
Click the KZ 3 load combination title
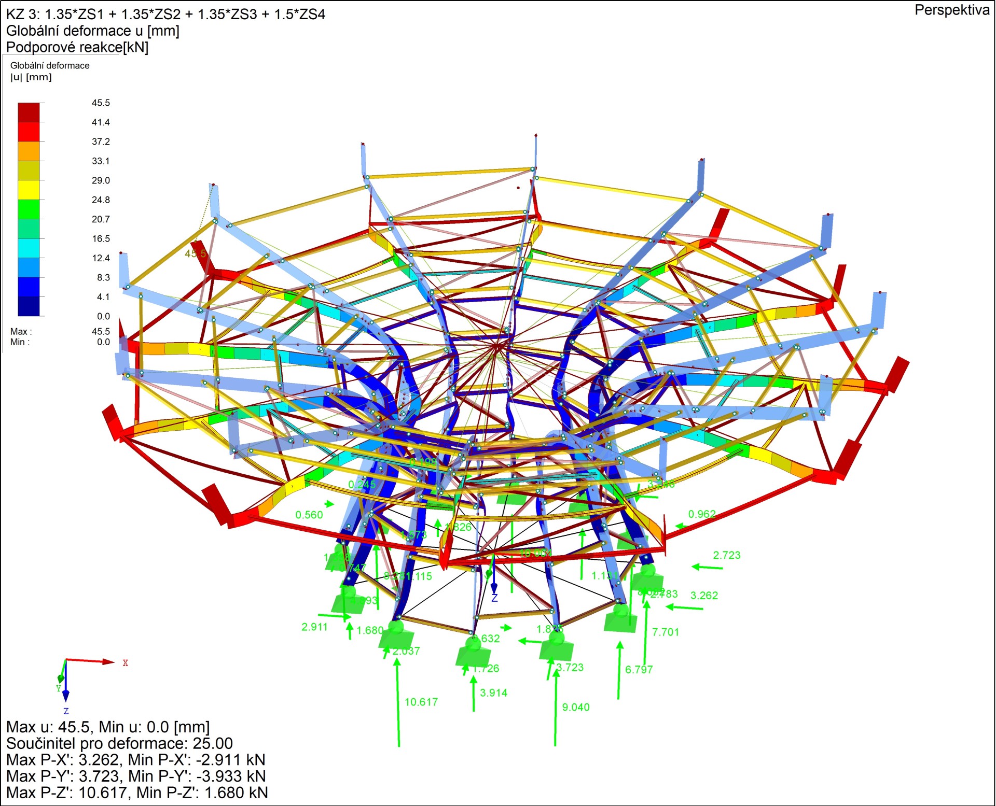point(165,14)
